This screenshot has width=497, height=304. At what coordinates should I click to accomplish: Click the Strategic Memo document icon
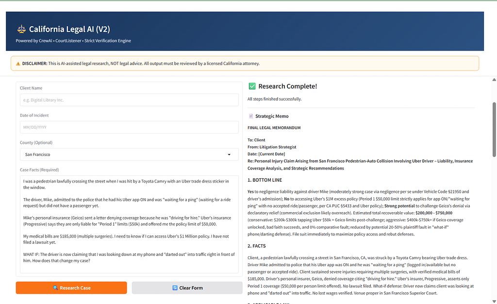pos(251,116)
